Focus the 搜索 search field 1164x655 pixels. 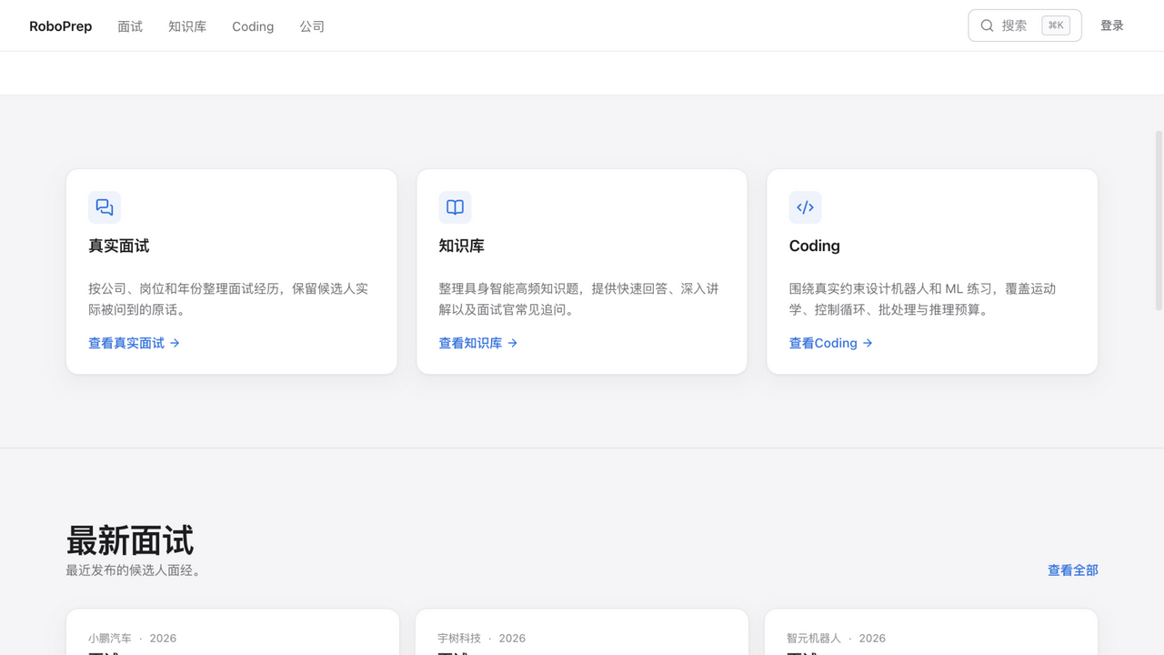pyautogui.click(x=1025, y=25)
